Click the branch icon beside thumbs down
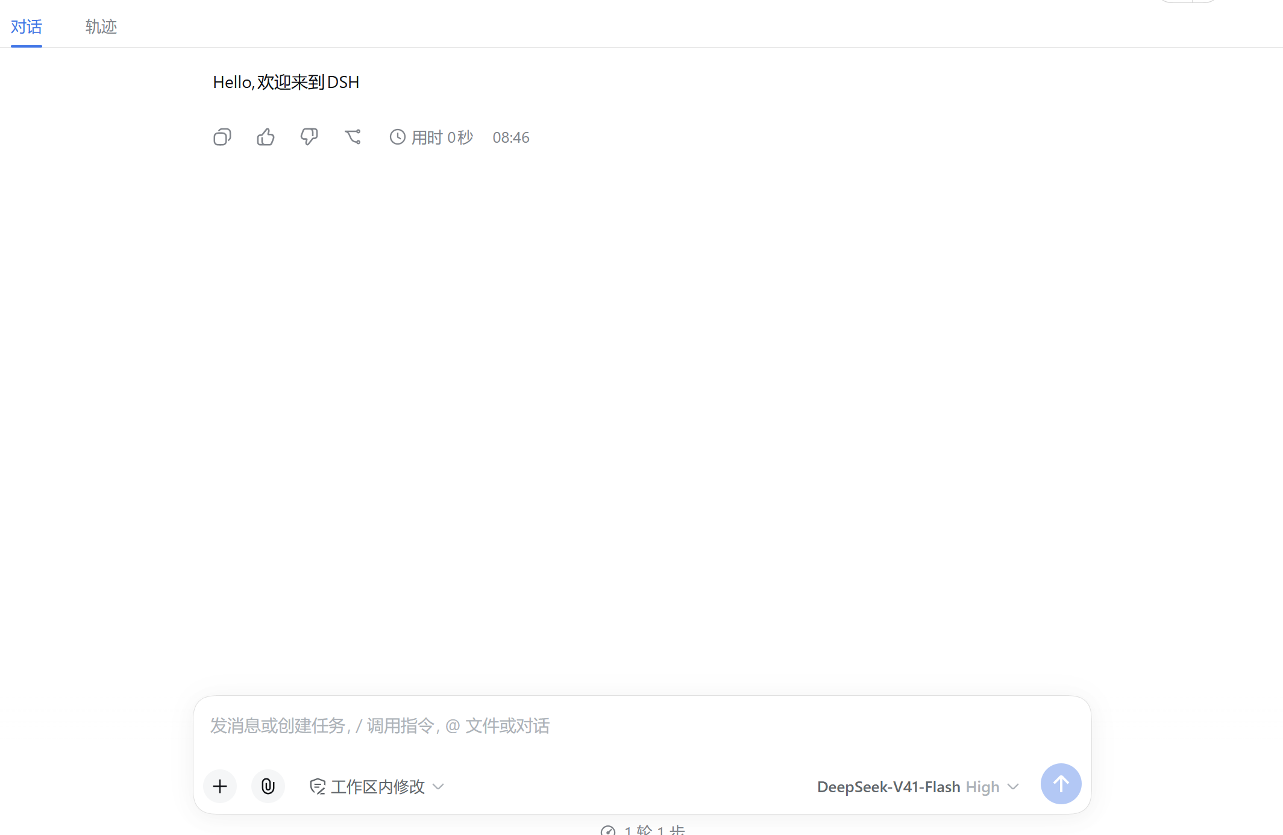The width and height of the screenshot is (1283, 835). 353,137
